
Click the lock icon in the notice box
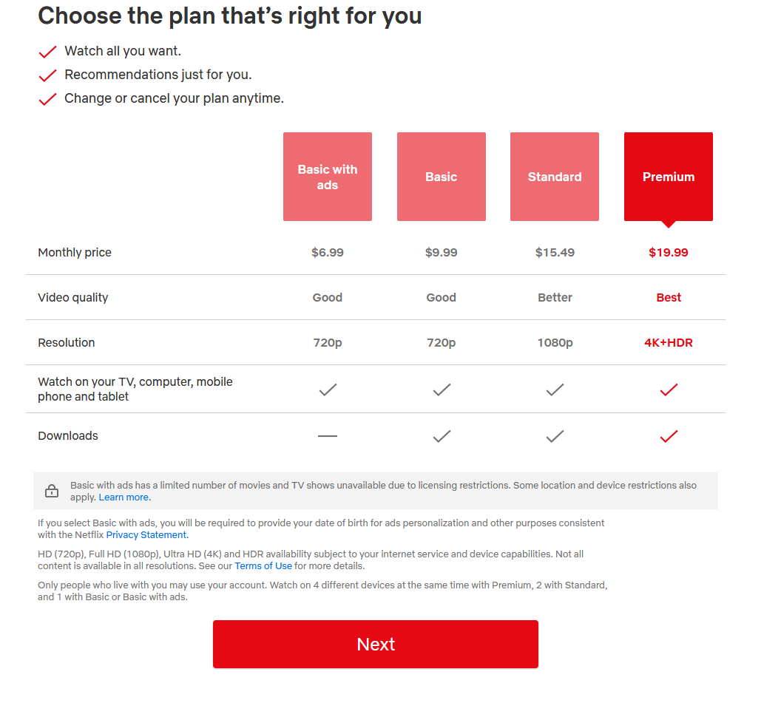[x=52, y=490]
